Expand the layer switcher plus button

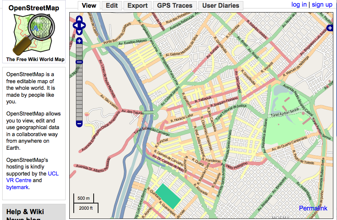pos(330,28)
